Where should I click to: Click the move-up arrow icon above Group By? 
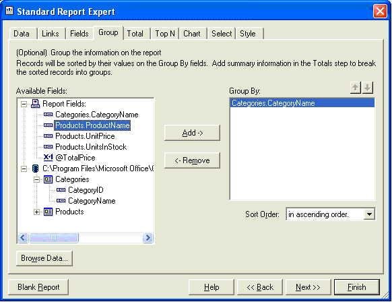tap(355, 88)
